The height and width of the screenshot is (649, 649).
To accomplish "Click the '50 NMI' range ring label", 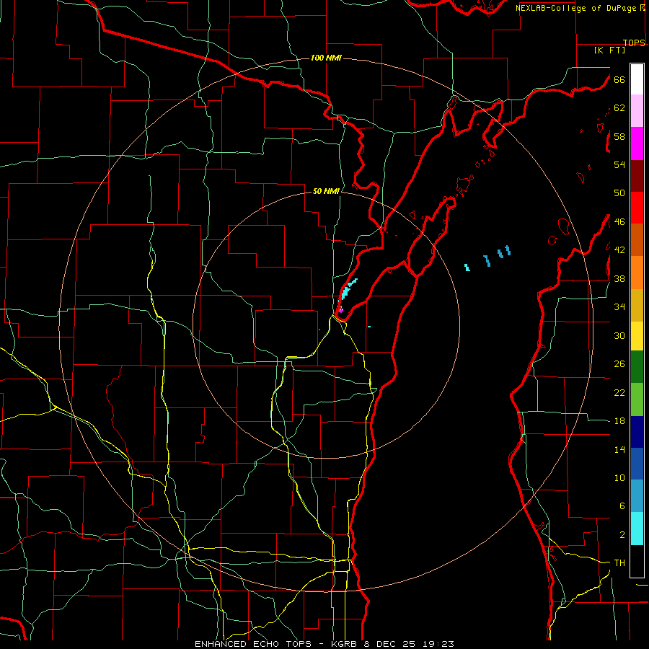I will point(326,191).
